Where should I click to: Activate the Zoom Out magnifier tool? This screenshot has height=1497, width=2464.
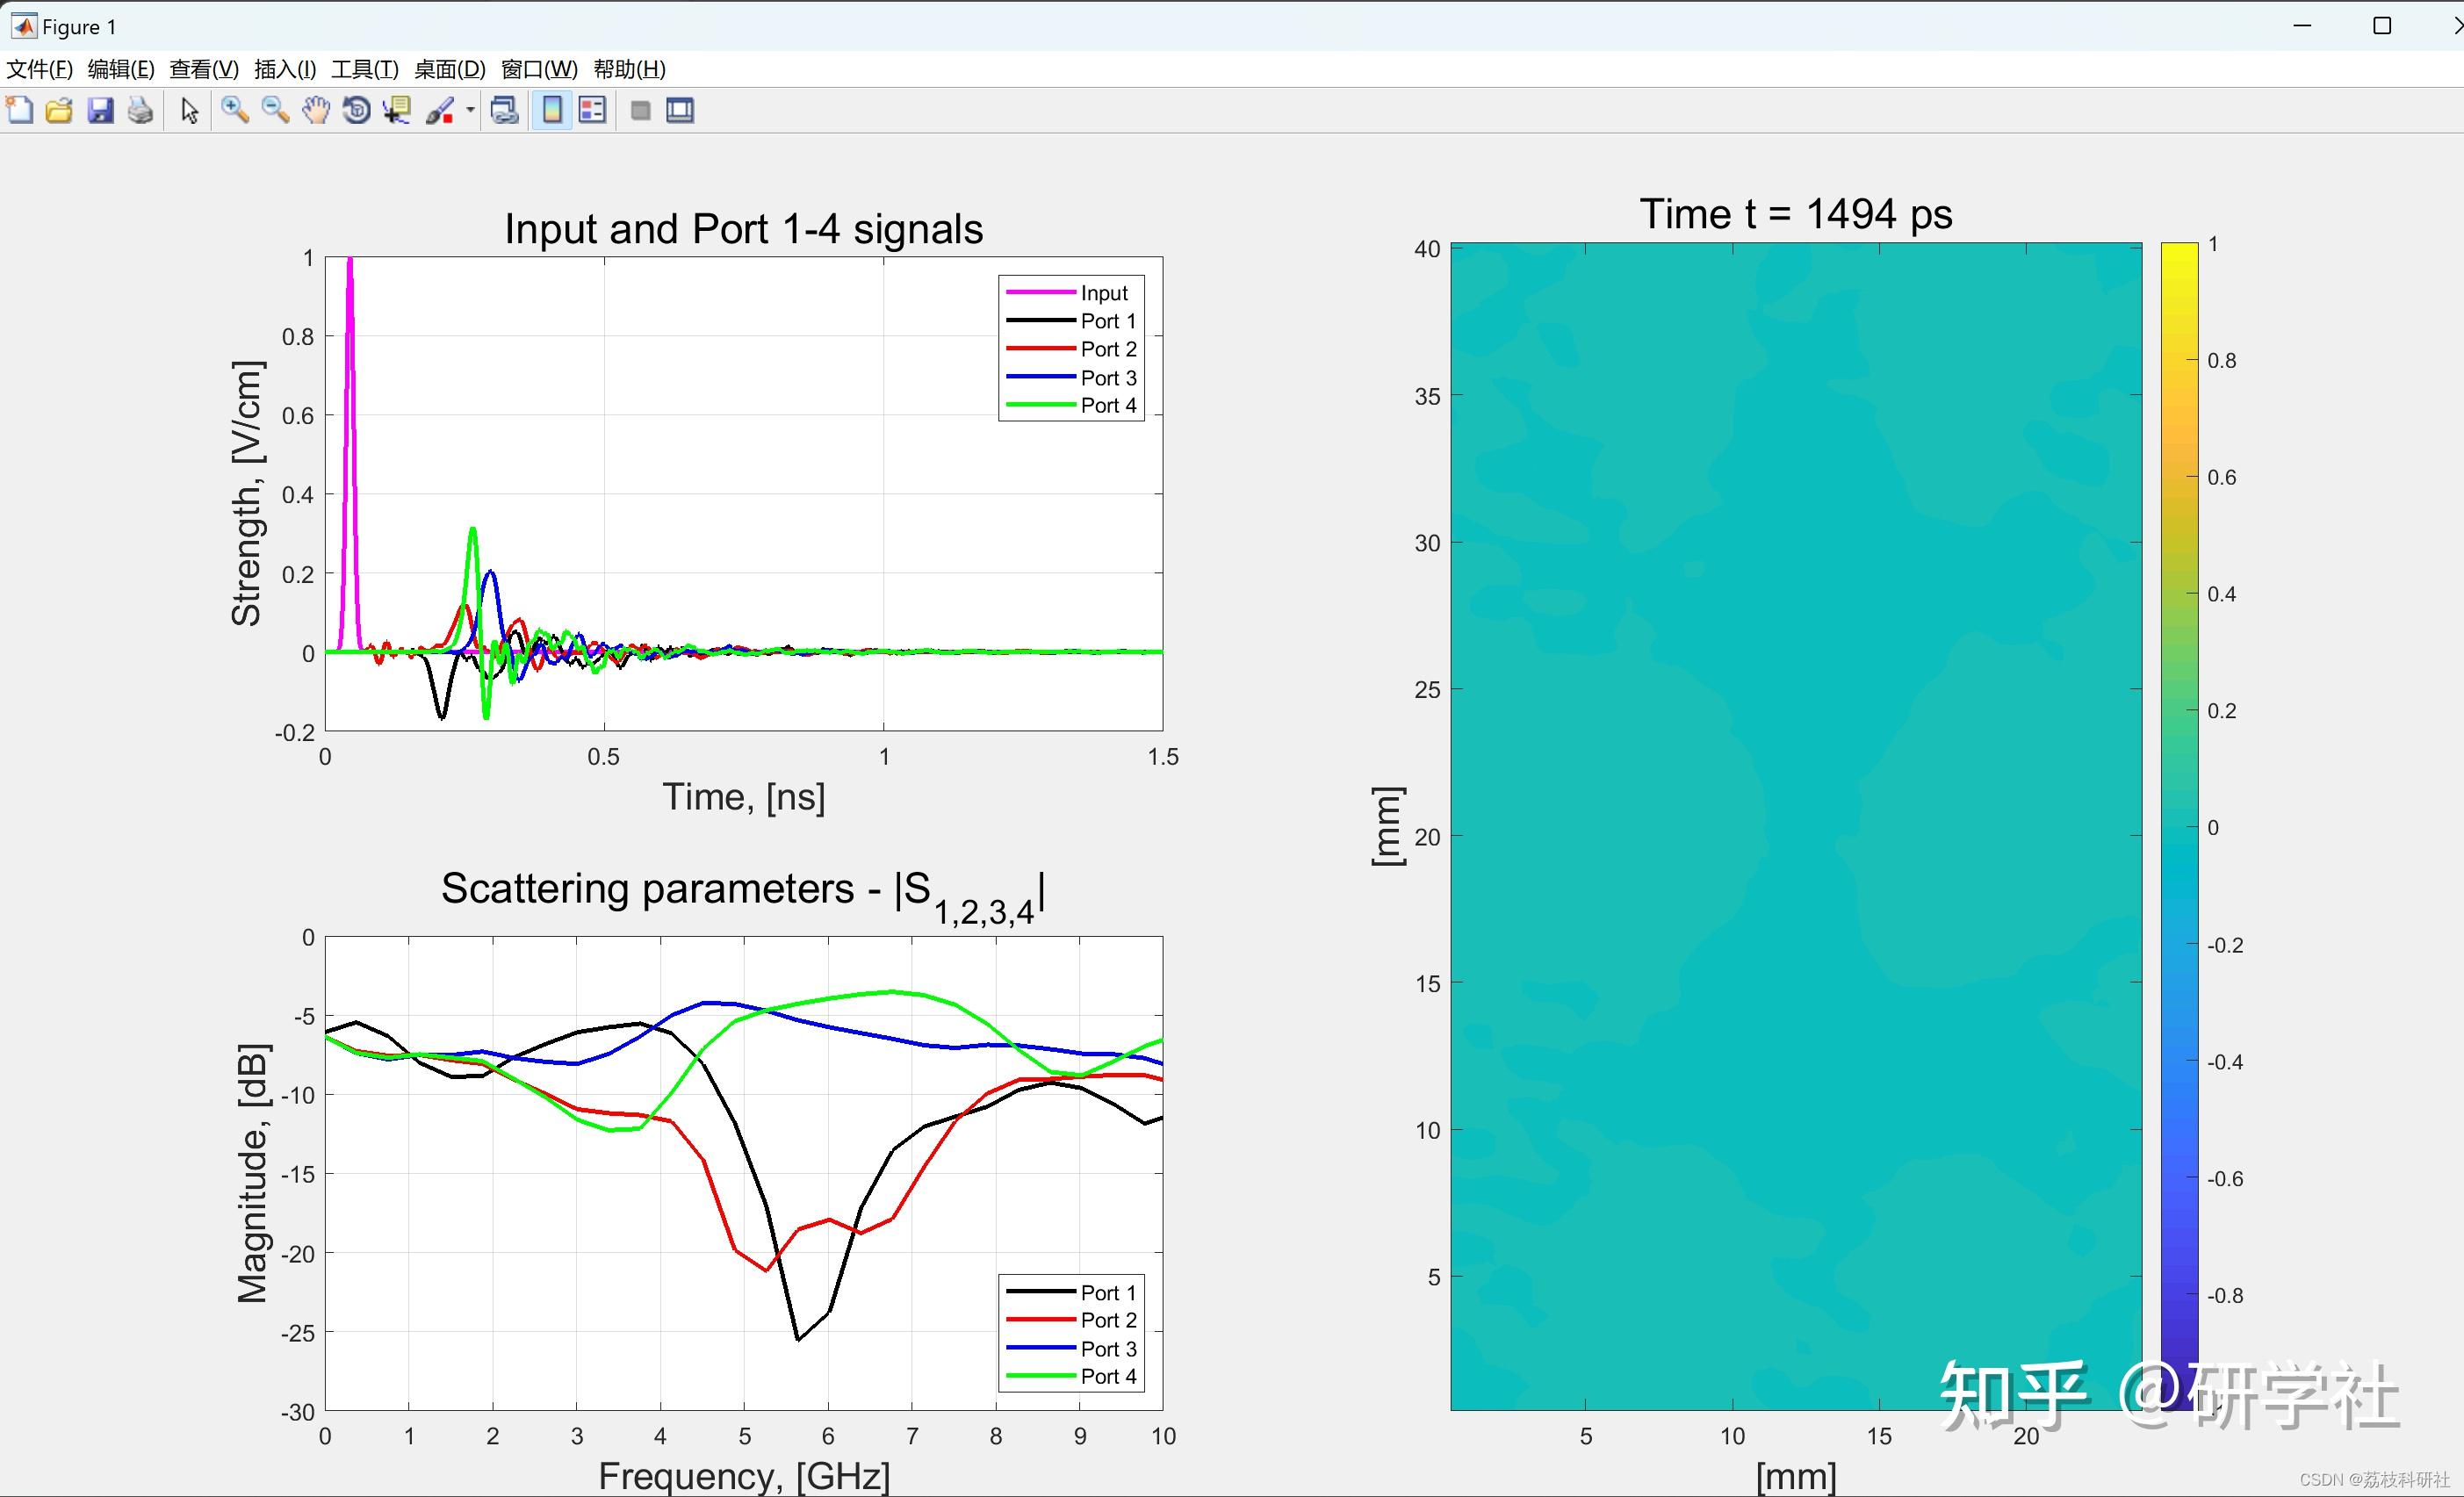point(275,110)
